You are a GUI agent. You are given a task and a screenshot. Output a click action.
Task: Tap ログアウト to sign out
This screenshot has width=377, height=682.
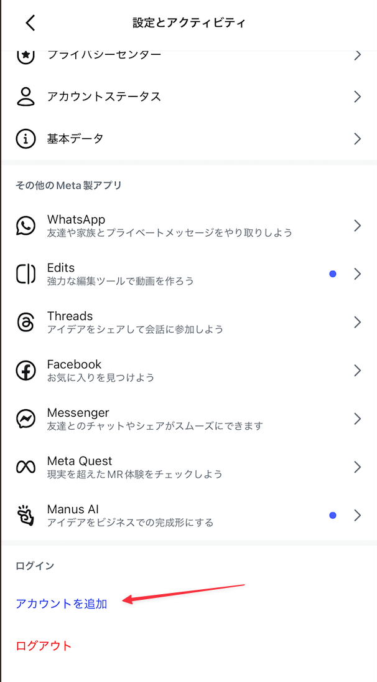(42, 646)
